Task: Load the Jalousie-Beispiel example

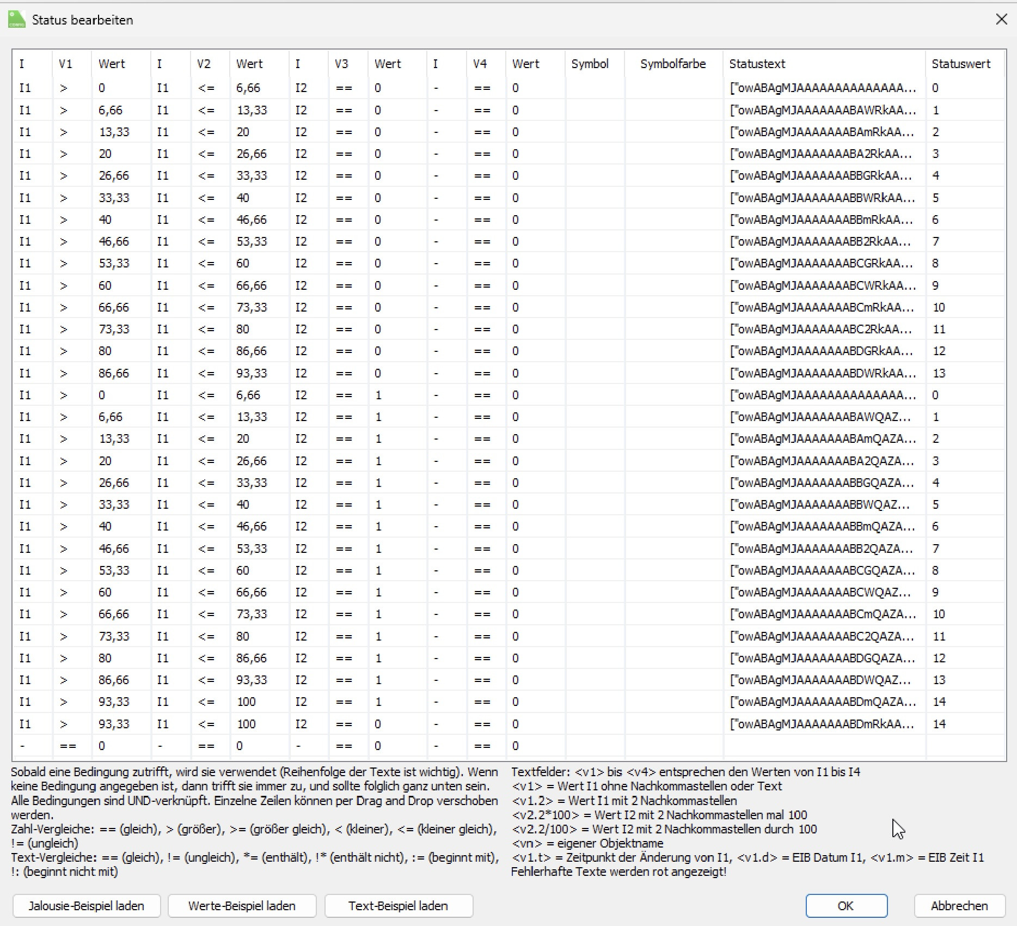Action: (x=87, y=905)
